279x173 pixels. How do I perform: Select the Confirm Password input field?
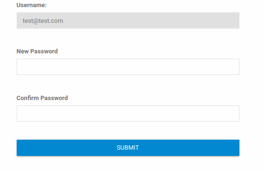[x=128, y=113]
